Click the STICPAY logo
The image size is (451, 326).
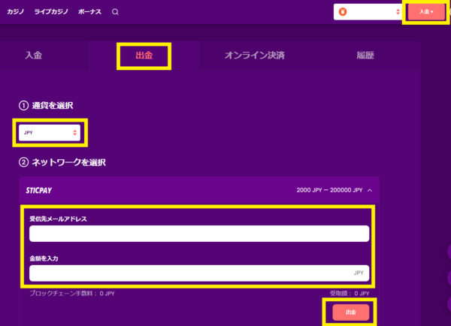38,190
